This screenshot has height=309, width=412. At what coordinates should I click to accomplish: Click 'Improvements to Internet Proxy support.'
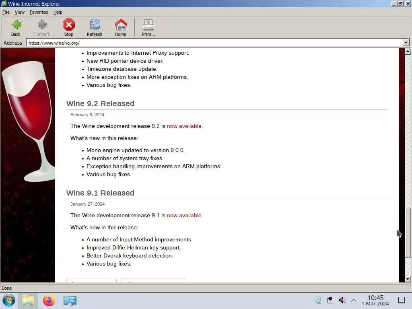coord(138,53)
